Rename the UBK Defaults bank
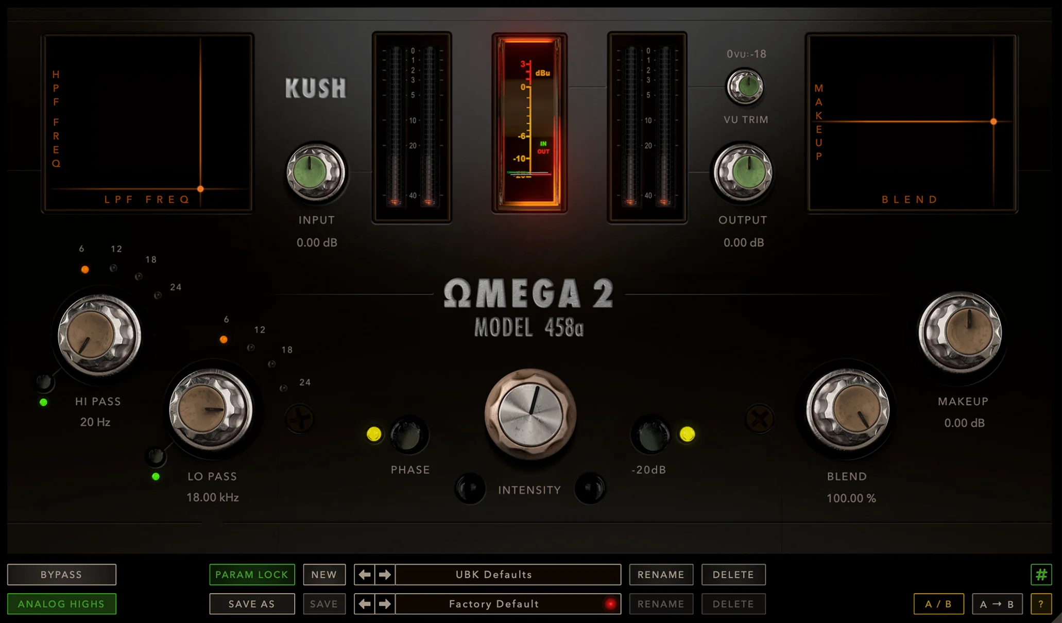 [661, 575]
